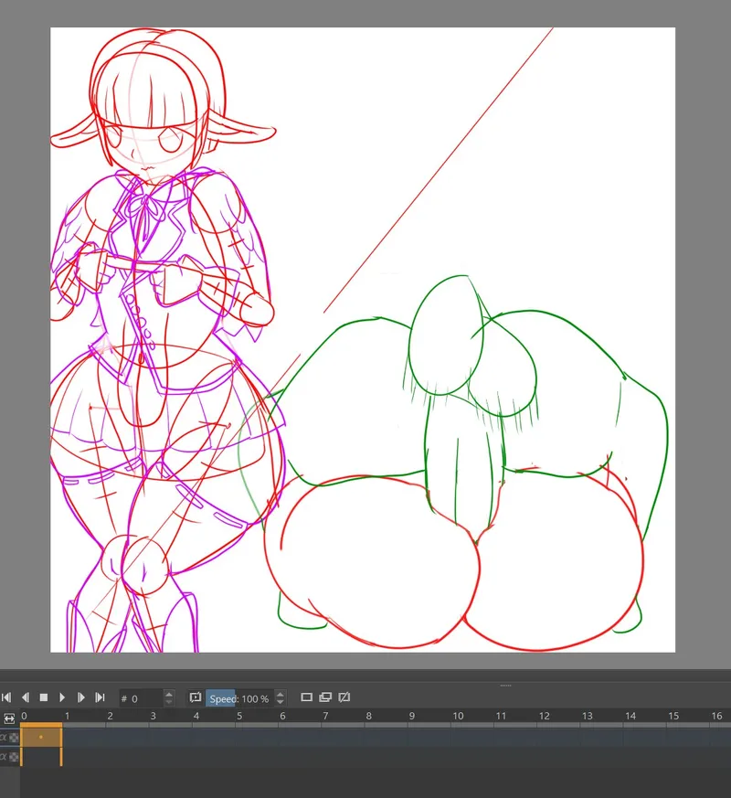Viewport: 731px width, 798px height.
Task: Increase the current frame number
Action: point(169,694)
